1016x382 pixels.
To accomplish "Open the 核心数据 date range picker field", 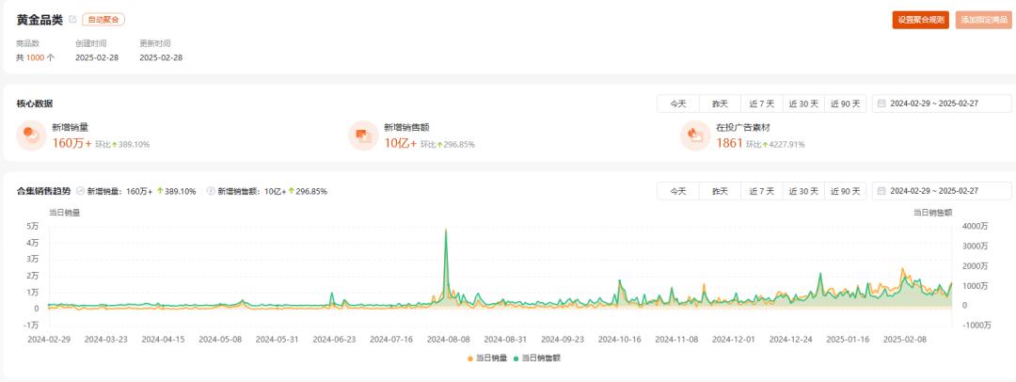I will click(942, 103).
